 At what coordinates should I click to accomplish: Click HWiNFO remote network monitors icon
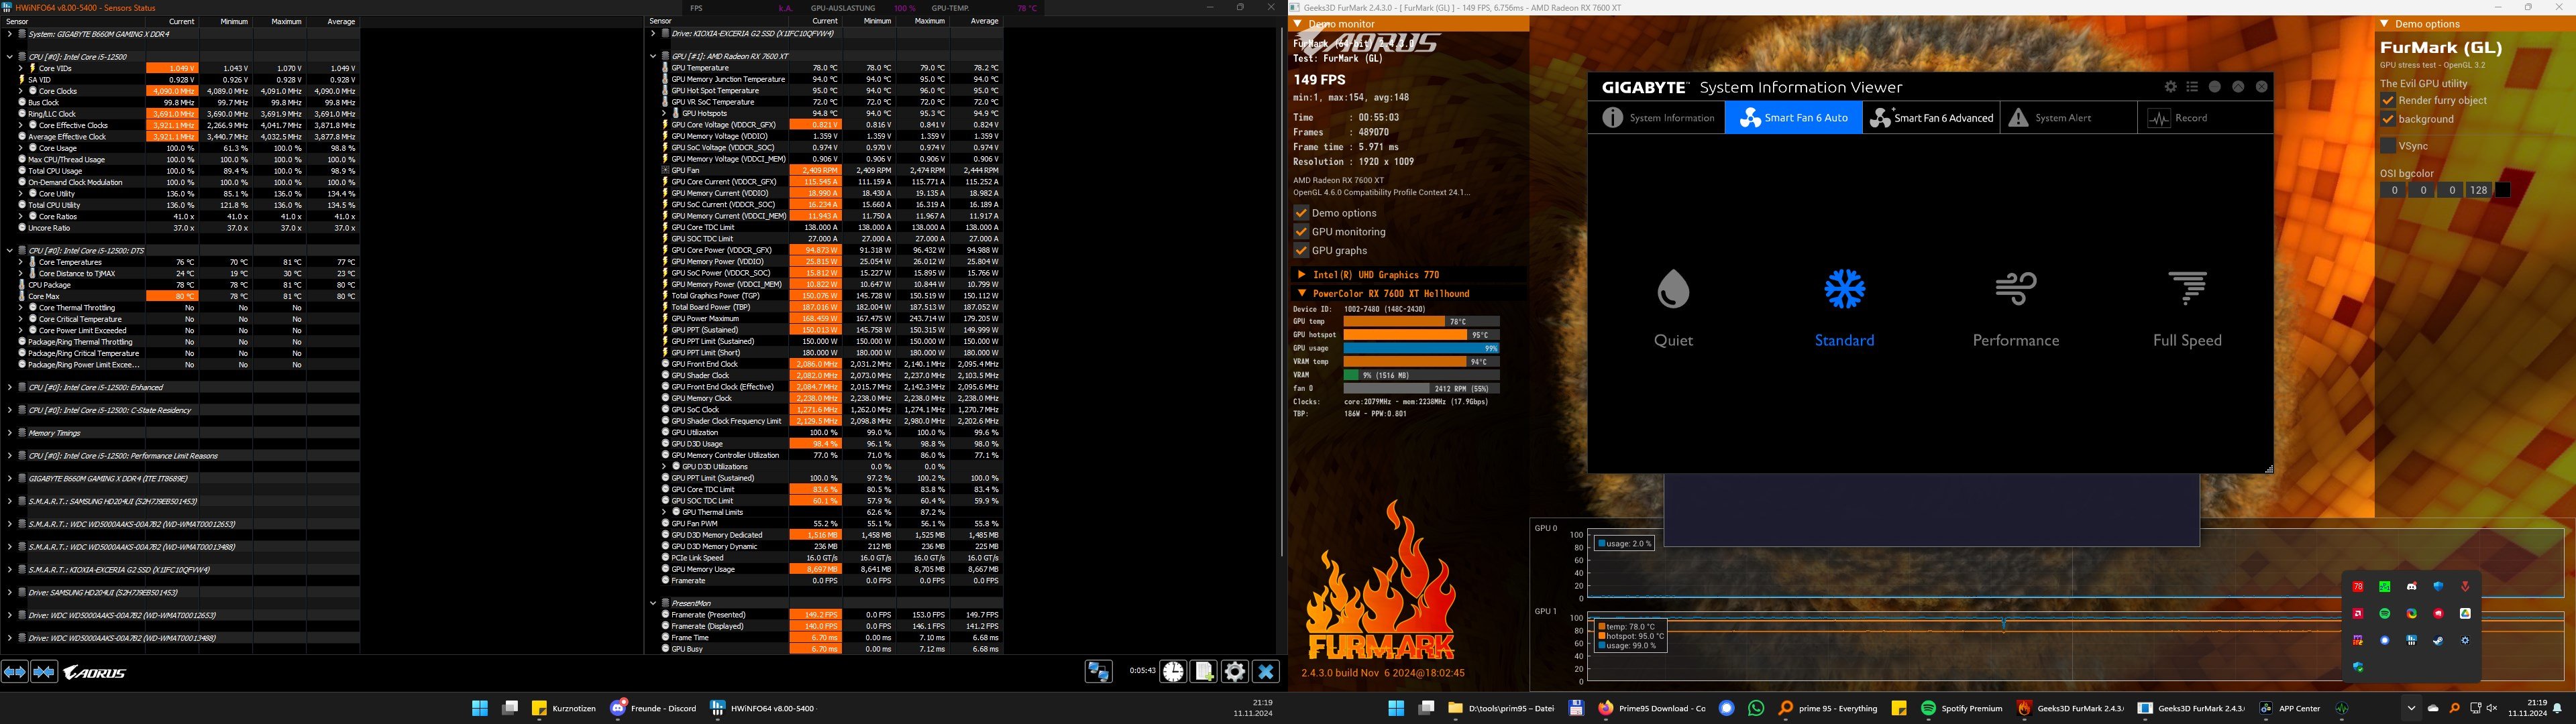(x=1098, y=672)
